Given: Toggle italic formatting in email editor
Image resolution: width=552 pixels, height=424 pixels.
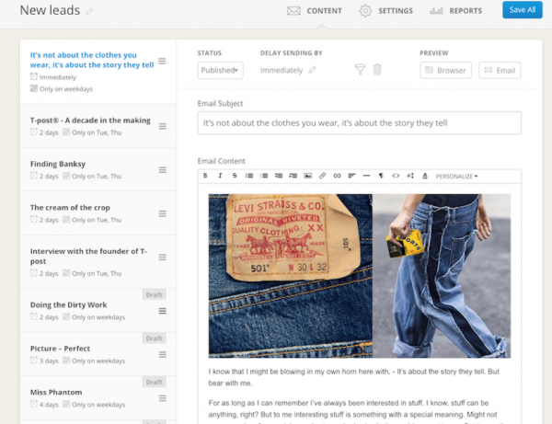Looking at the screenshot, I should pos(220,176).
